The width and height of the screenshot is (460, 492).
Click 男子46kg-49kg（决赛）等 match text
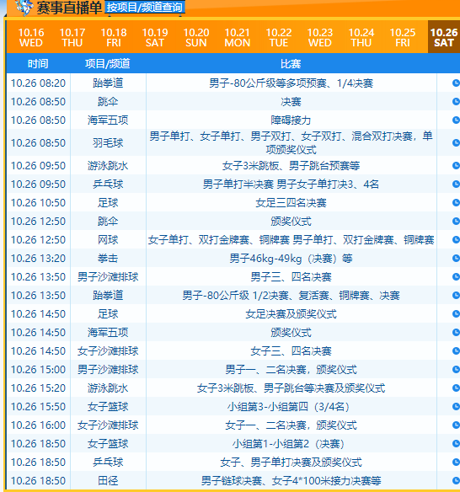291,259
